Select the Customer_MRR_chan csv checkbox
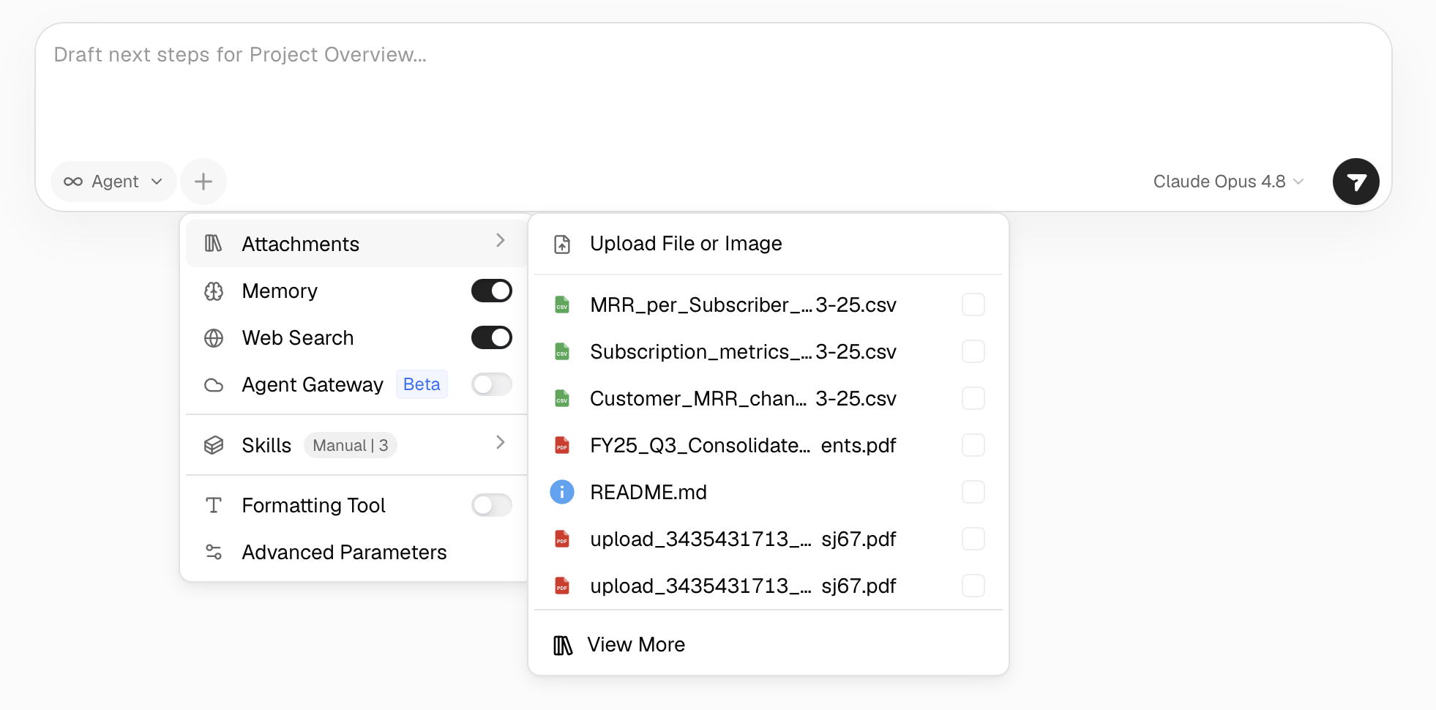This screenshot has width=1436, height=710. pyautogui.click(x=973, y=398)
